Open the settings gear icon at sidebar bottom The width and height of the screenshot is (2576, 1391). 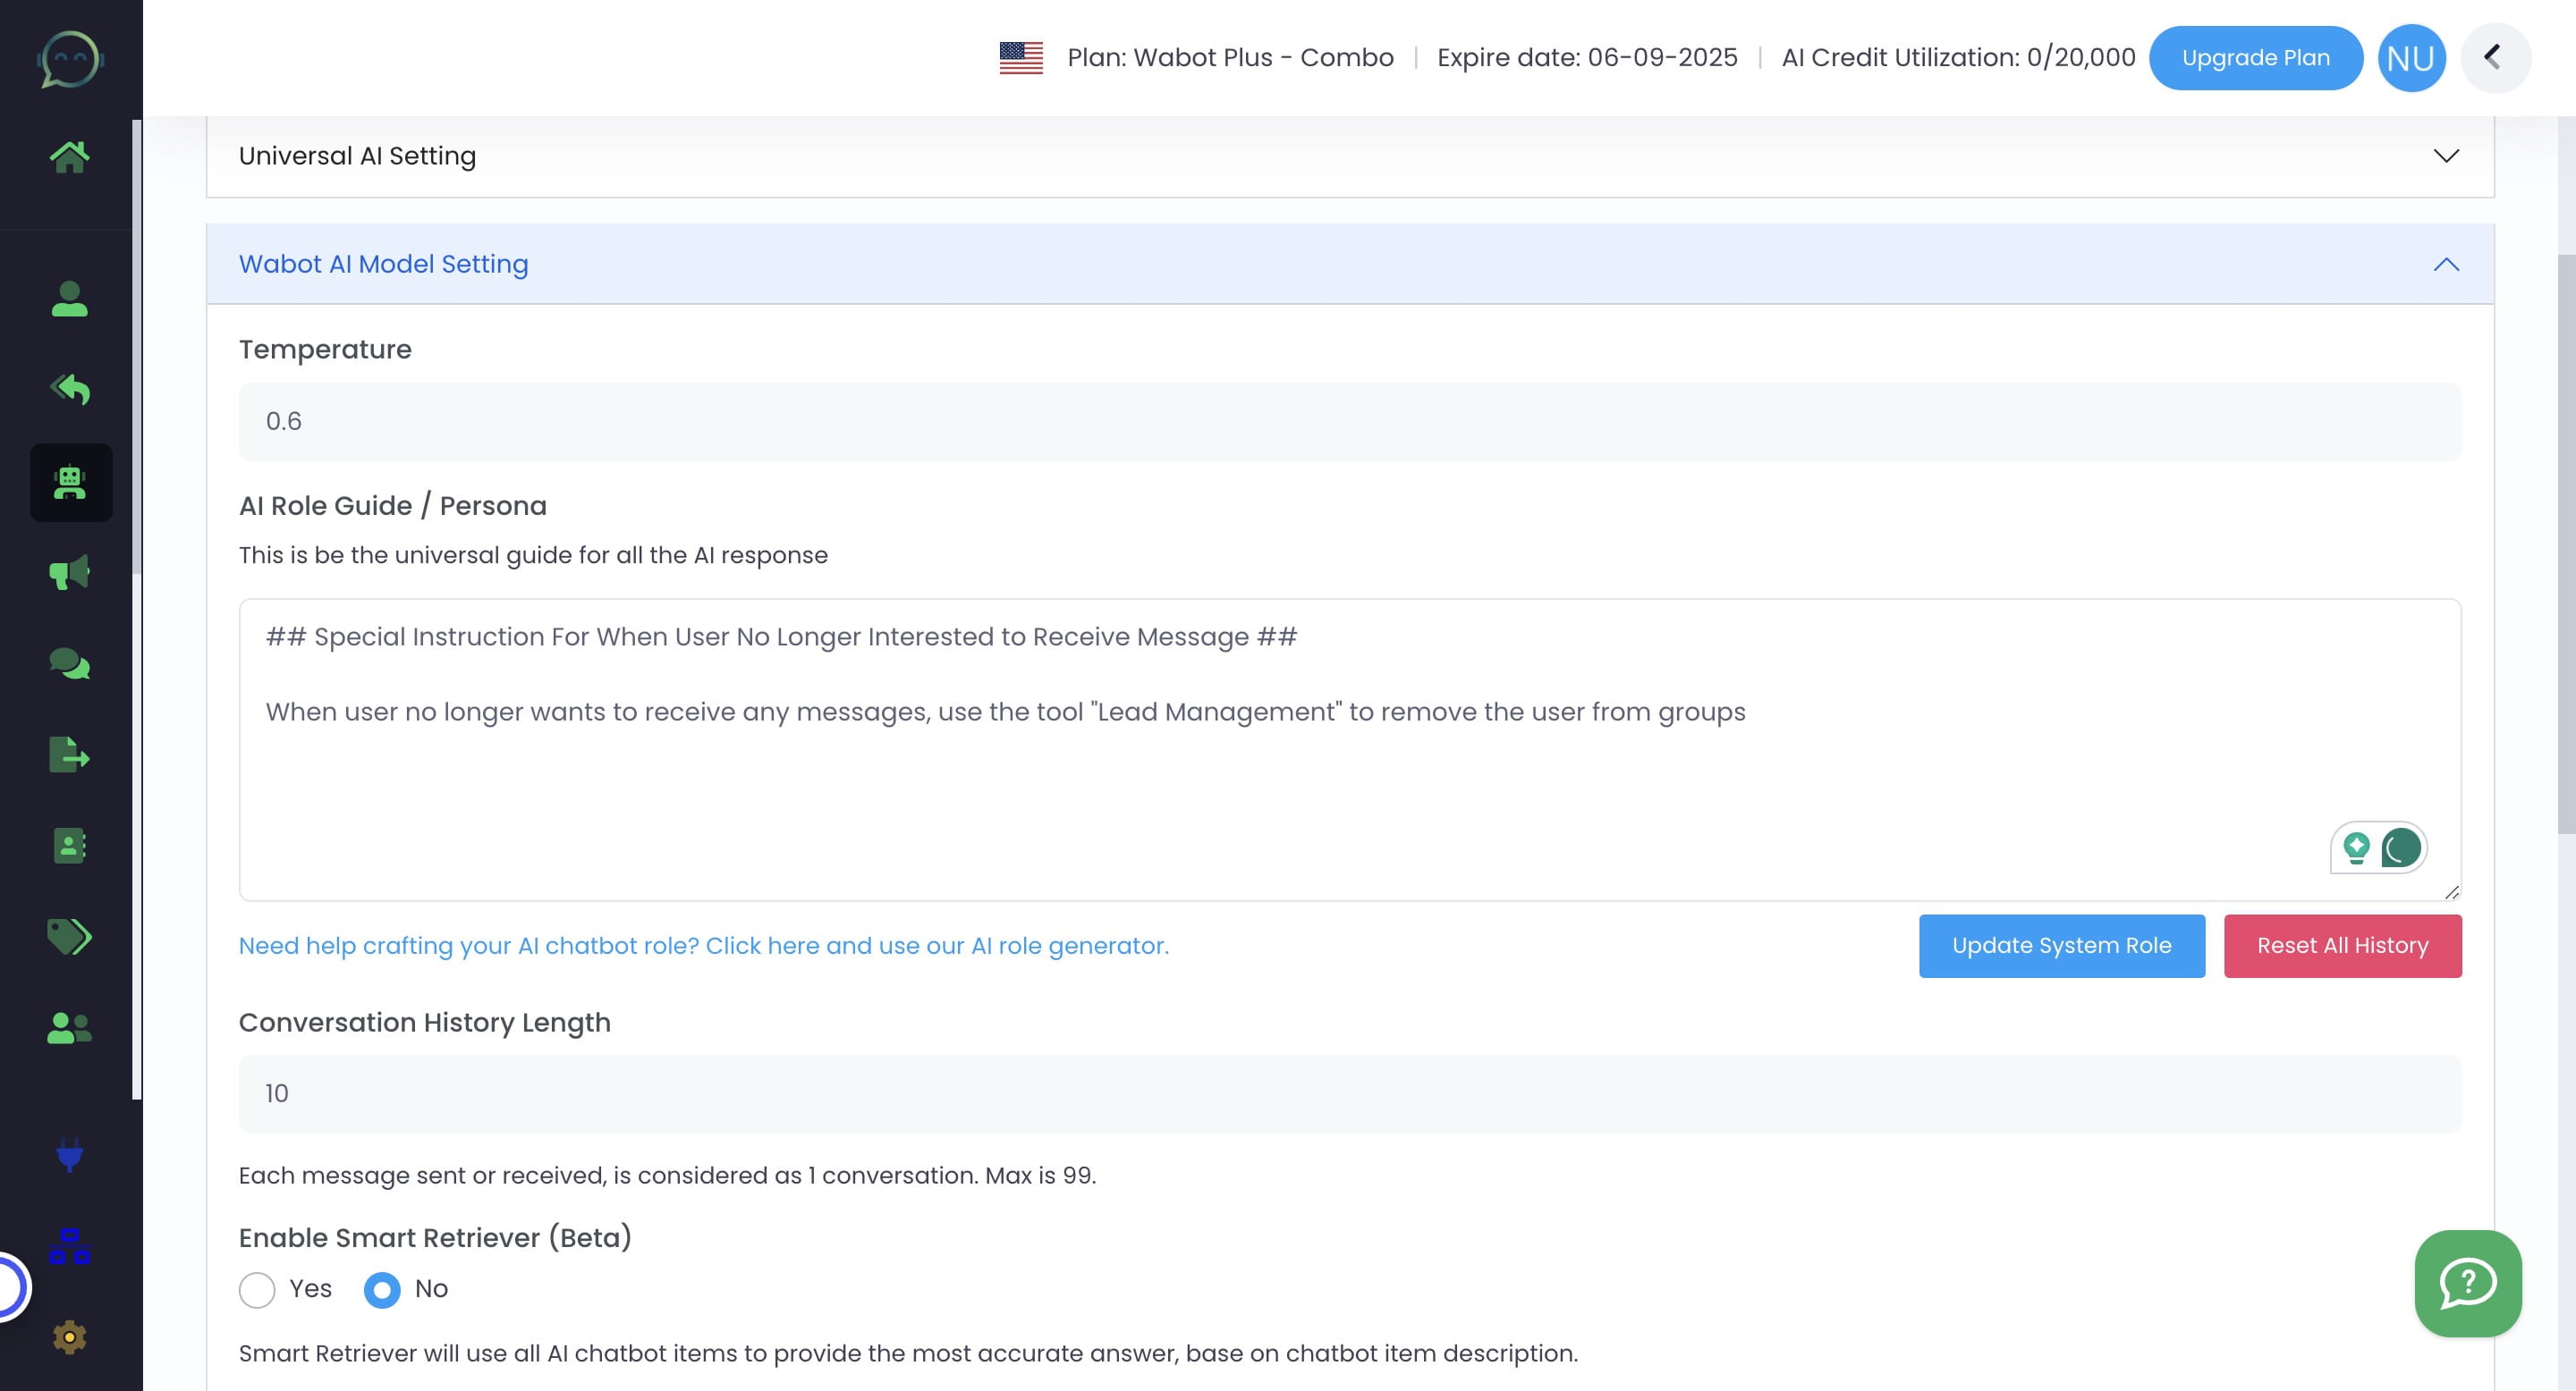(x=70, y=1336)
